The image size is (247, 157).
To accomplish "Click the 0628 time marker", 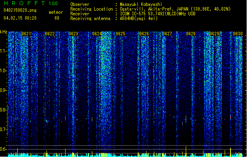I will (x=191, y=34).
